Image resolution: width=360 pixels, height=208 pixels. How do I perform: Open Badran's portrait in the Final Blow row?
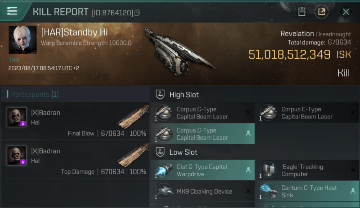(x=17, y=117)
